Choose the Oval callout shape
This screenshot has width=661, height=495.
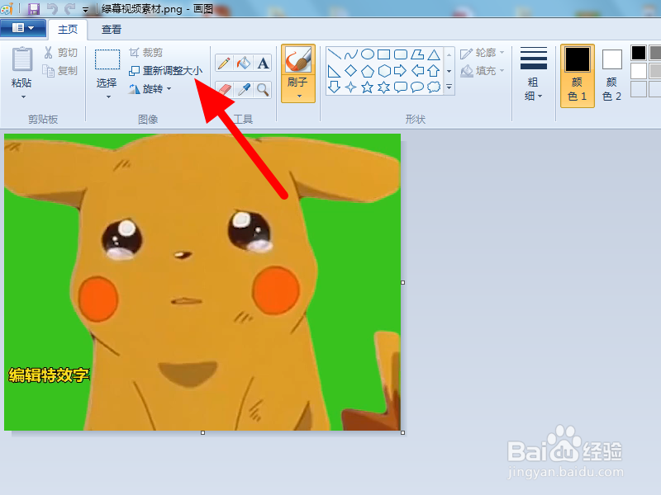tap(417, 87)
